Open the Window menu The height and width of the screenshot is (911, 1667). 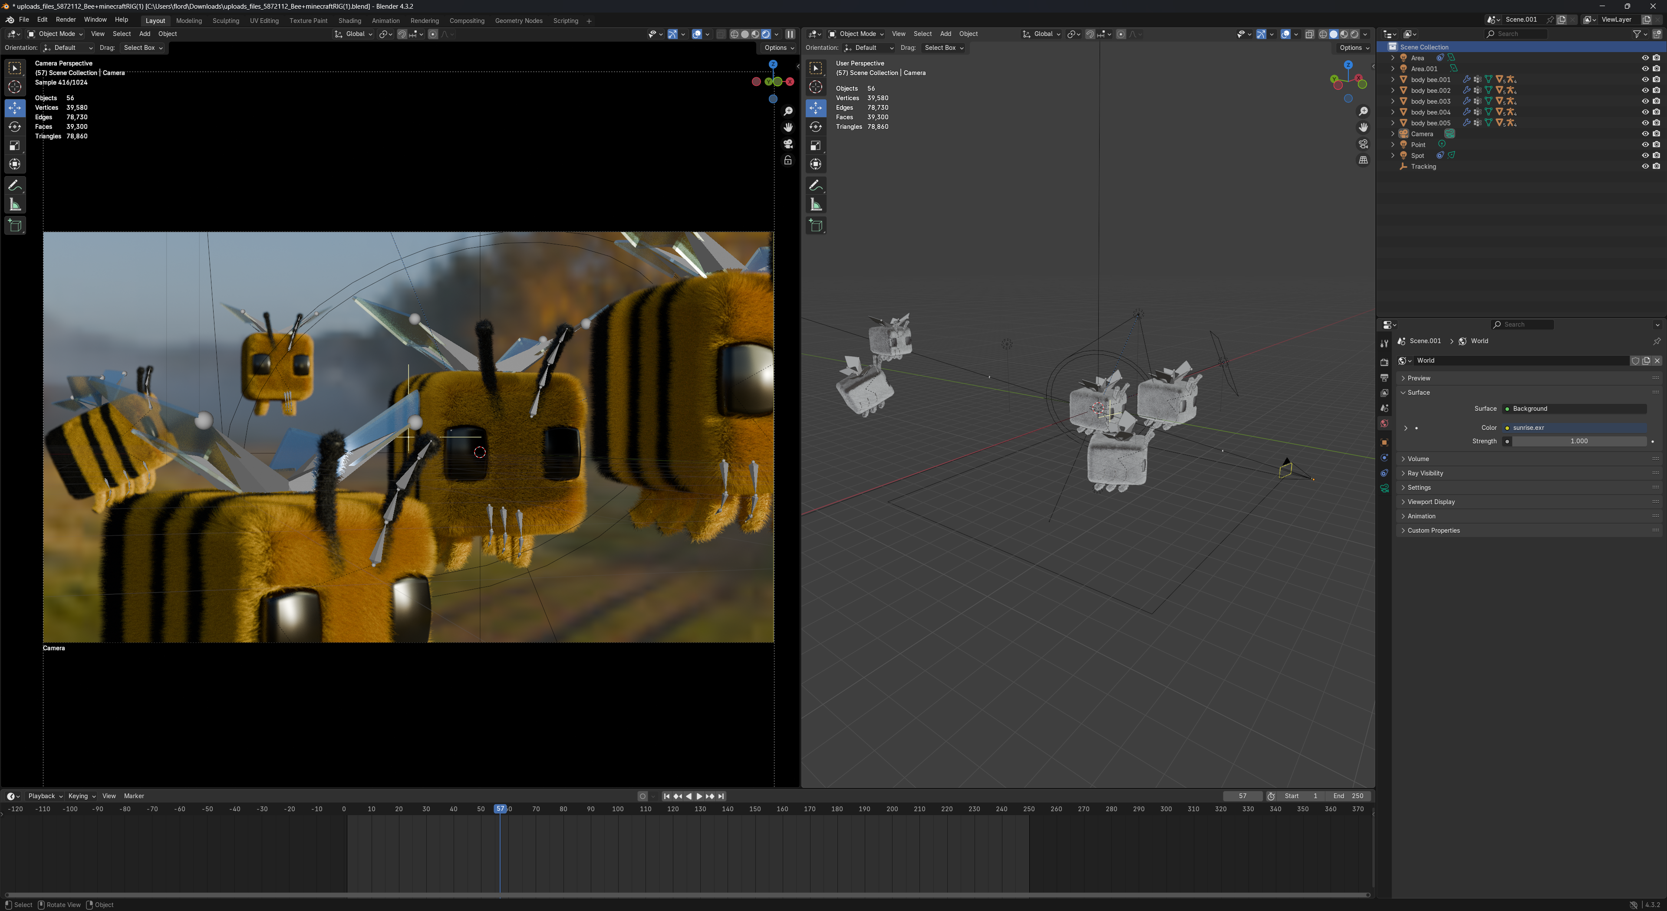click(95, 20)
